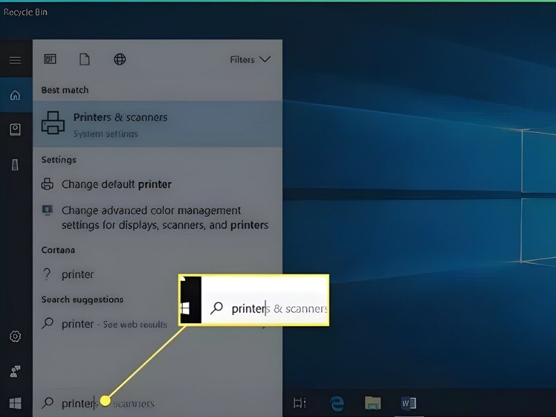This screenshot has width=556, height=417.
Task: Click the Feedback icon in sidebar
Action: pos(15,370)
